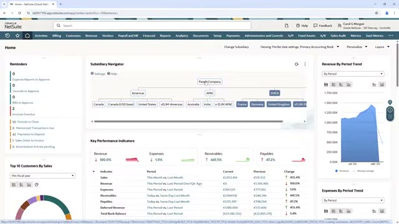Image resolution: width=399 pixels, height=224 pixels.
Task: Select the EMEA subsidiary node
Action: [x=274, y=93]
